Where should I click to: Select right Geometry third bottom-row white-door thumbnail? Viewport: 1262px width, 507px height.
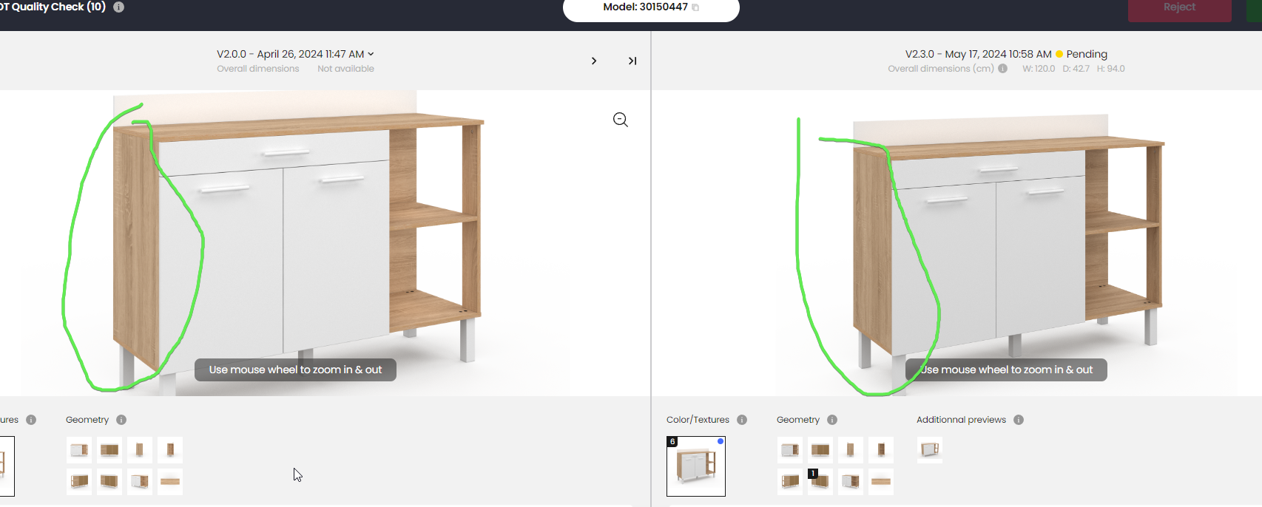click(851, 481)
